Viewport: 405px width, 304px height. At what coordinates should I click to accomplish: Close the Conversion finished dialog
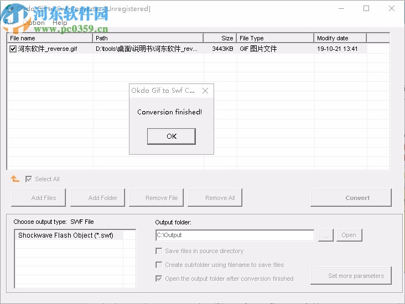[205, 91]
